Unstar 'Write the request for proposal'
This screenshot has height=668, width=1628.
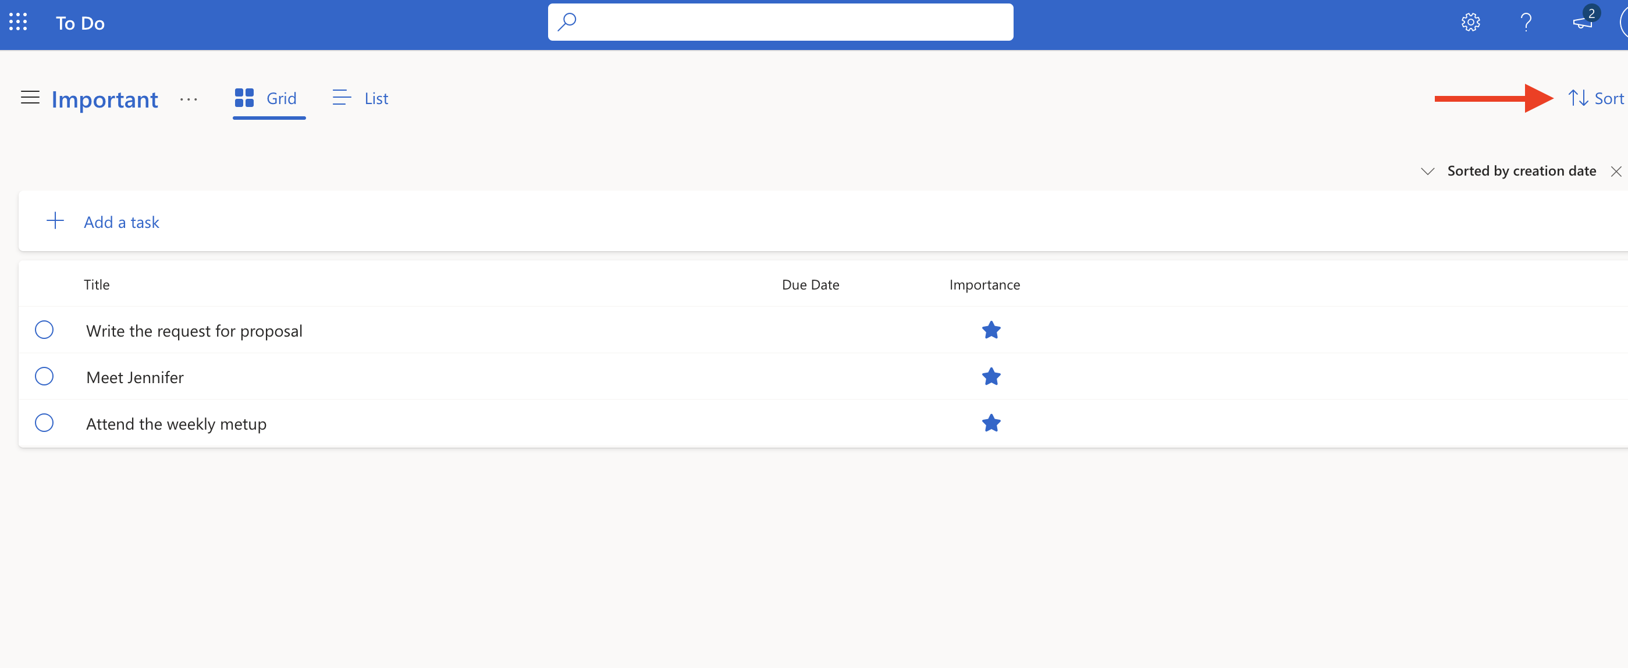coord(991,330)
